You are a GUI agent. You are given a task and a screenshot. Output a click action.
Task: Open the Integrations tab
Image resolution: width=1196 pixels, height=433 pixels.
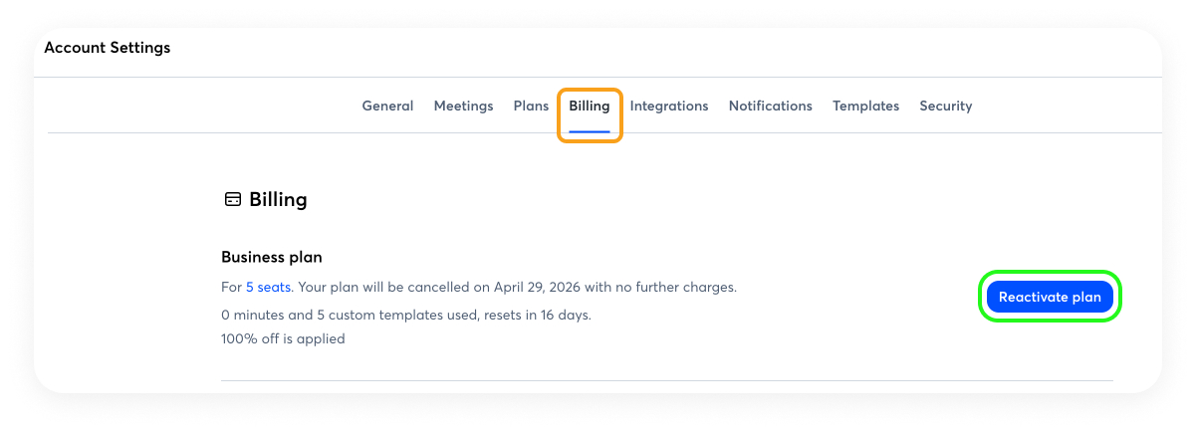tap(669, 107)
